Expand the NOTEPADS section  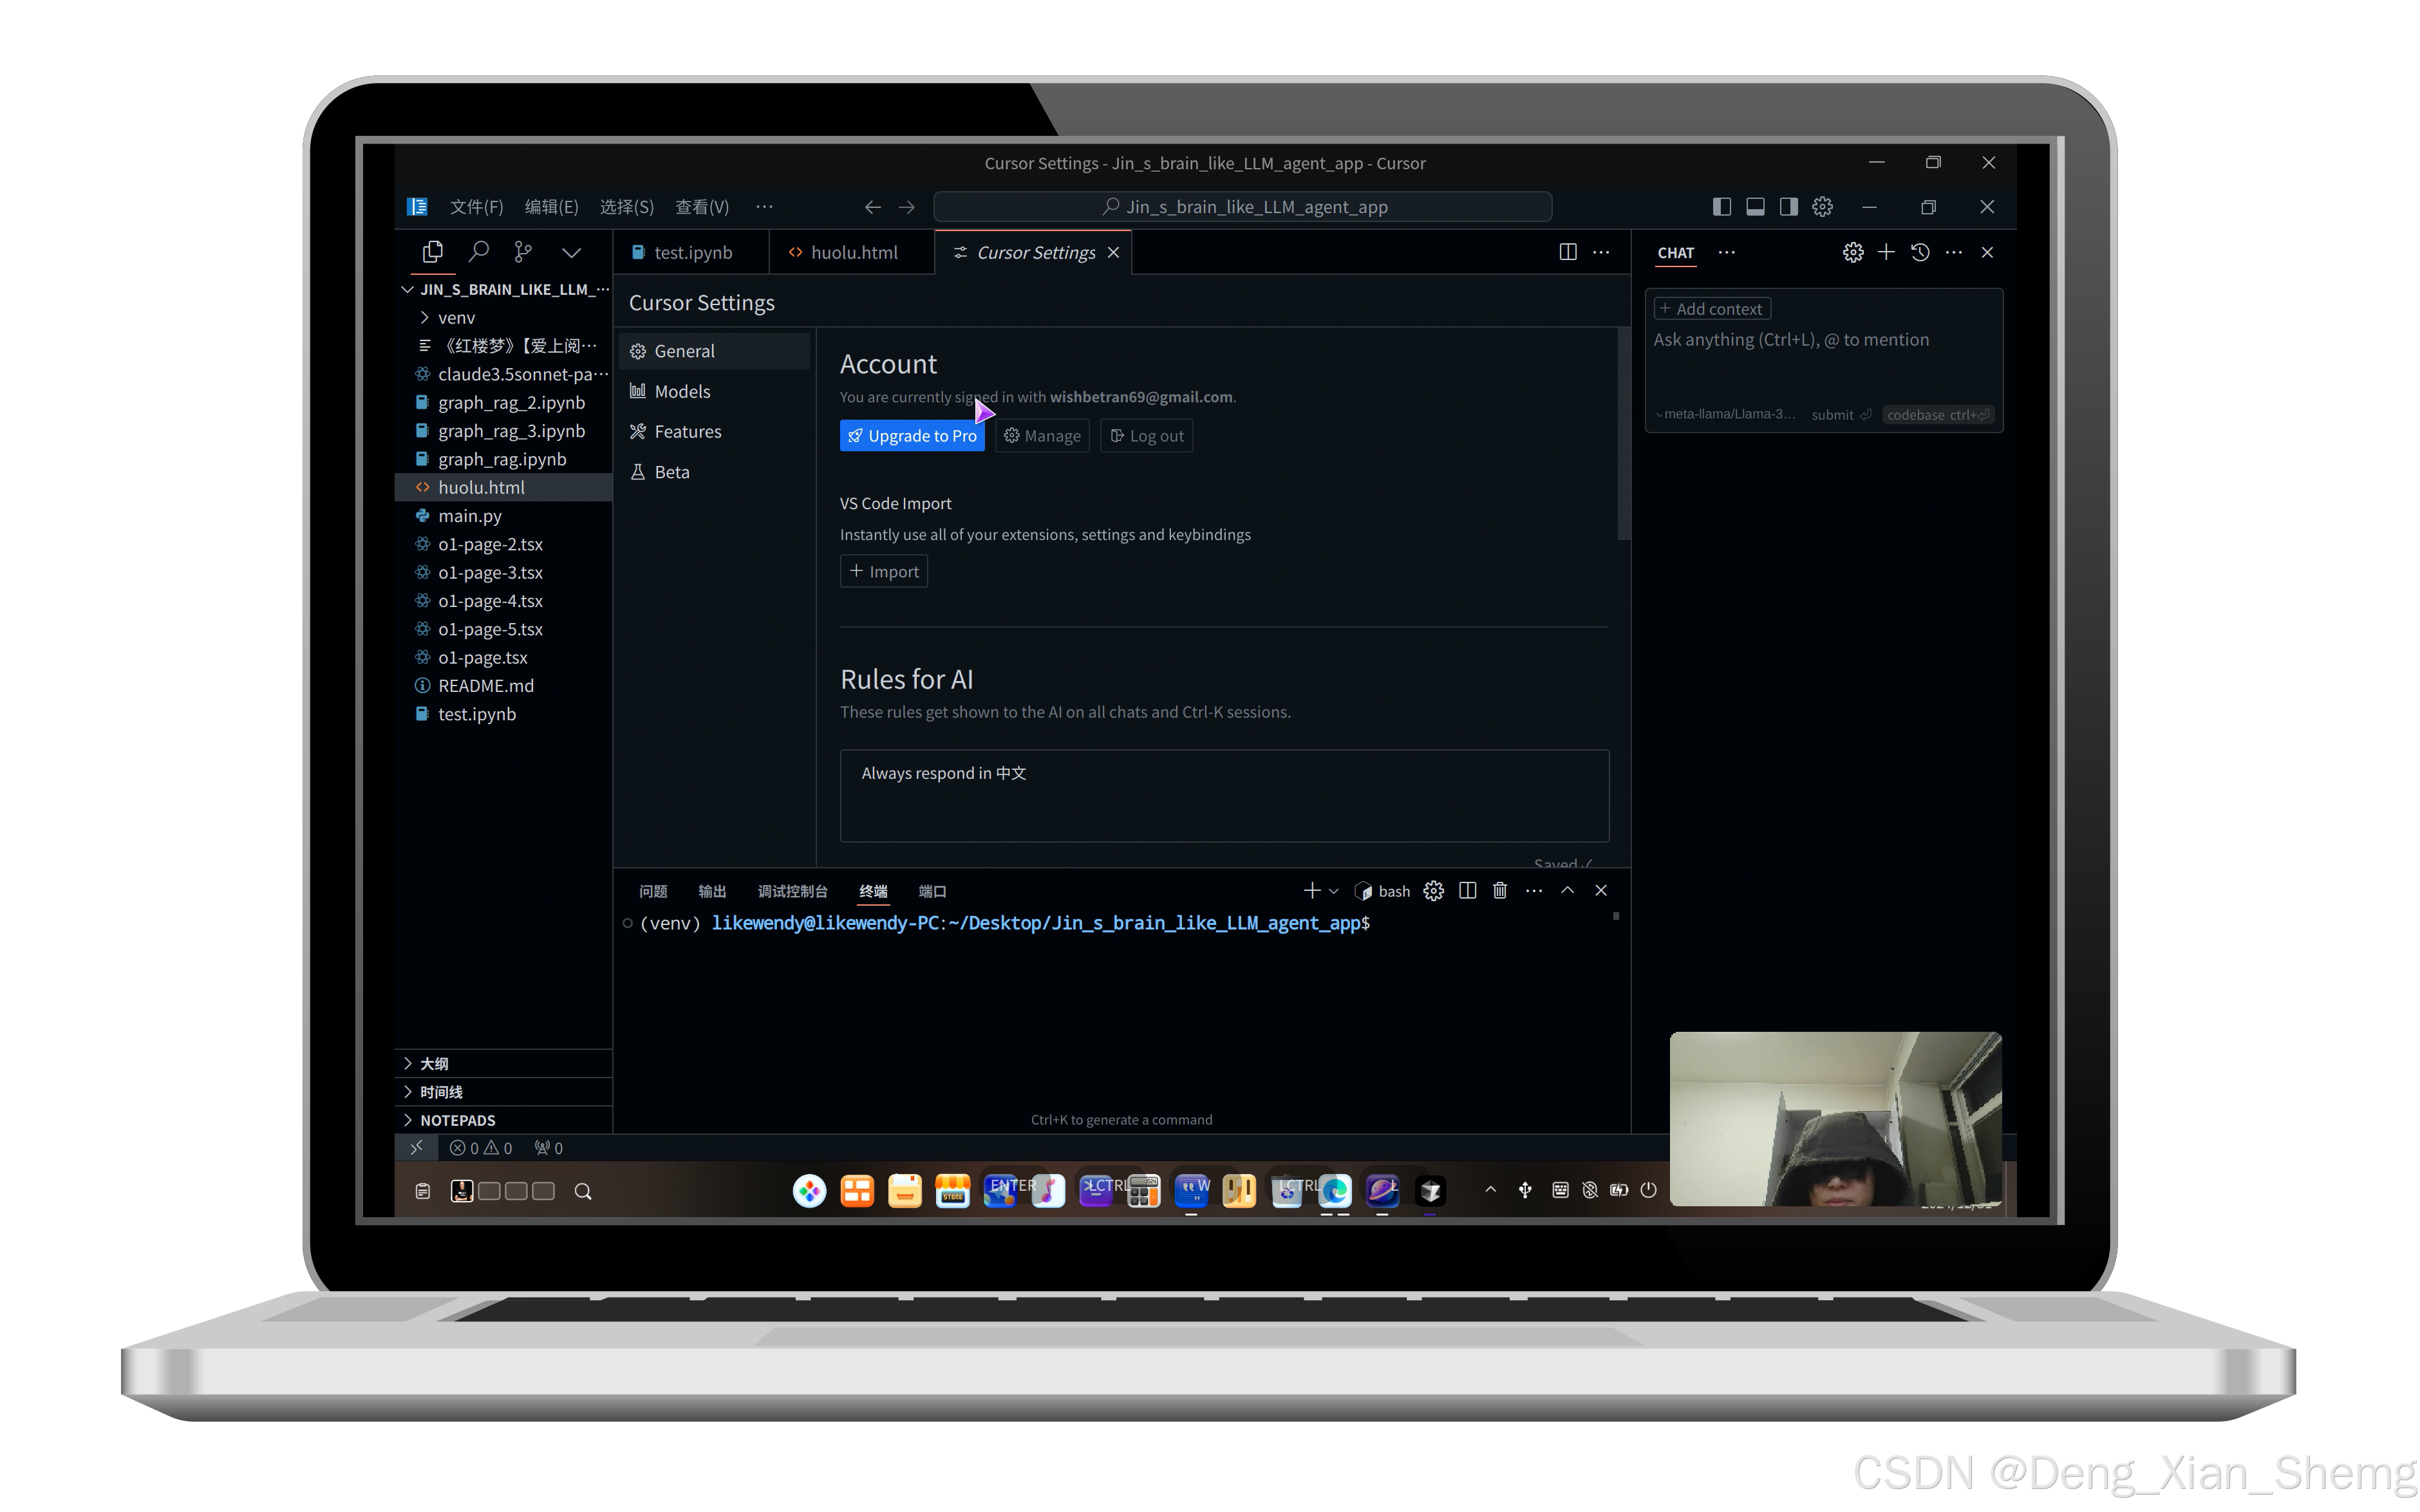[457, 1120]
